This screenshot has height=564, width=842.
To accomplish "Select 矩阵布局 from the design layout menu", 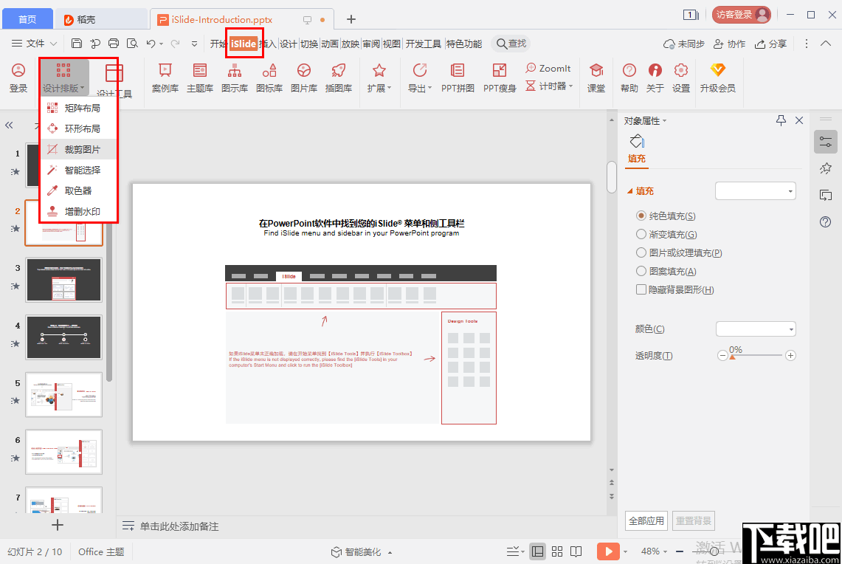I will point(77,107).
